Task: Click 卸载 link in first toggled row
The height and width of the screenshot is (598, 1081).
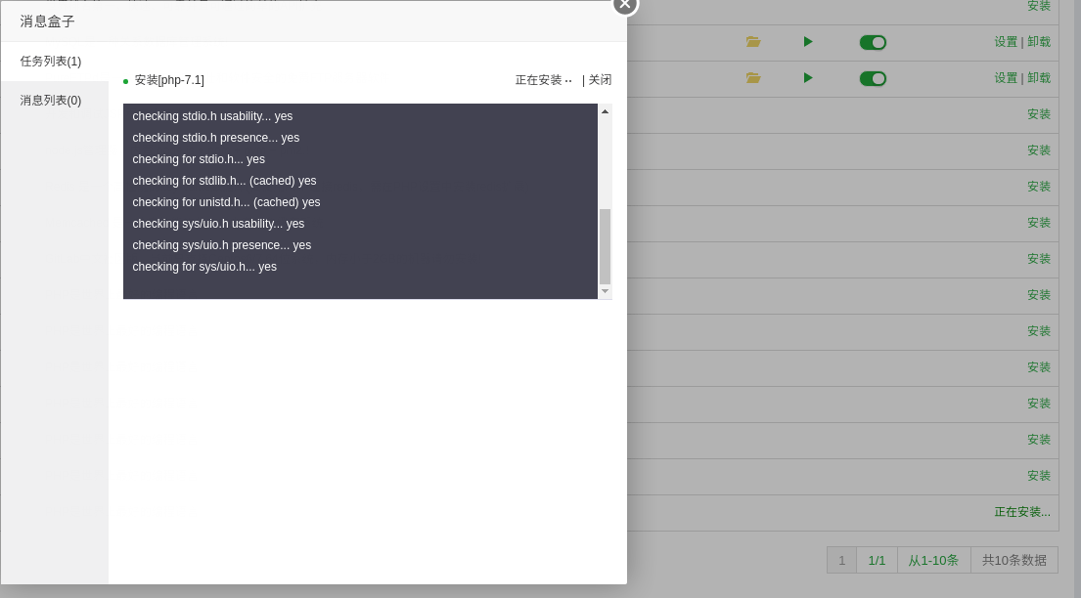Action: [1039, 42]
